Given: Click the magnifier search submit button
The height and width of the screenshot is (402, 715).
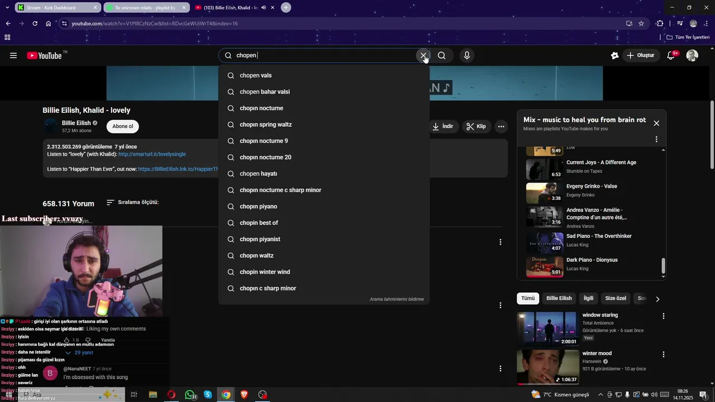Looking at the screenshot, I should pyautogui.click(x=442, y=55).
